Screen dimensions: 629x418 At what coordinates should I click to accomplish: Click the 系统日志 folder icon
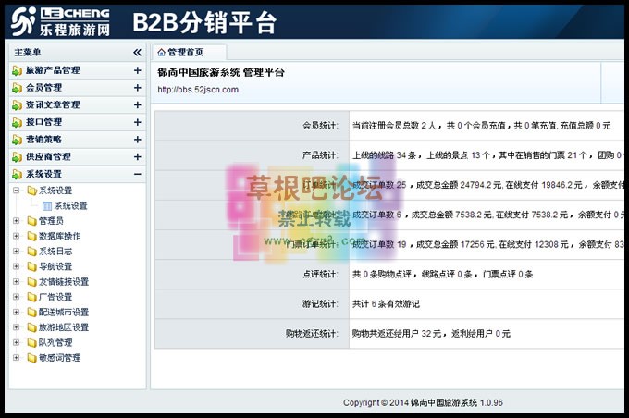(31, 252)
